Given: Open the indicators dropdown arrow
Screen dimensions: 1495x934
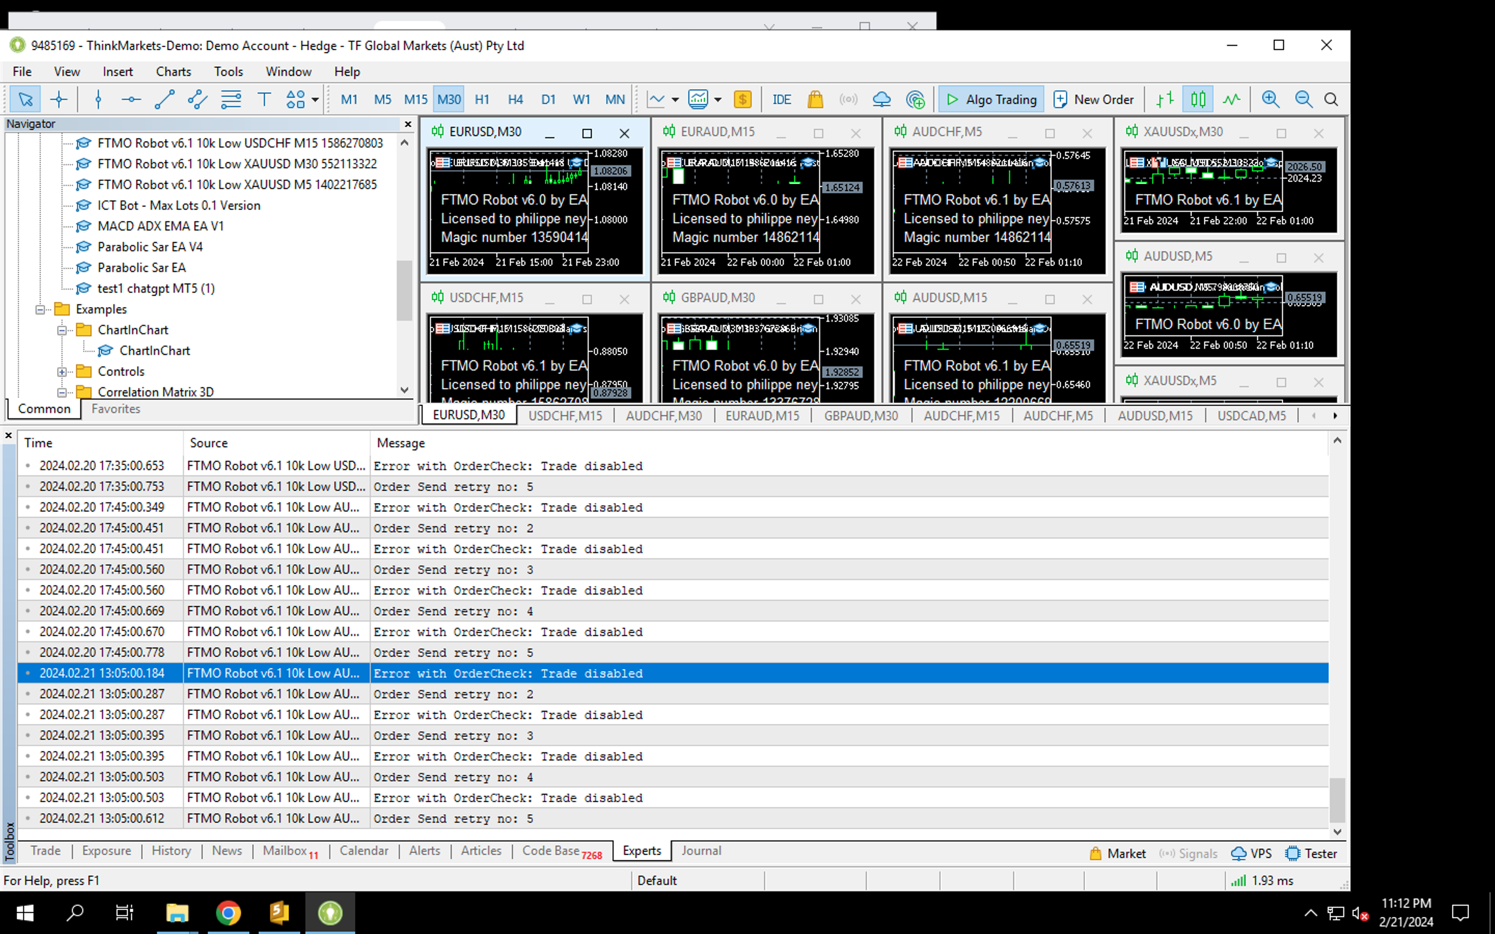Looking at the screenshot, I should click(x=718, y=100).
